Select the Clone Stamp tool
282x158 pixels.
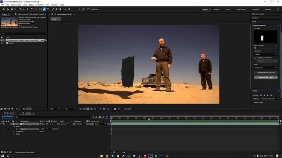tap(56, 9)
